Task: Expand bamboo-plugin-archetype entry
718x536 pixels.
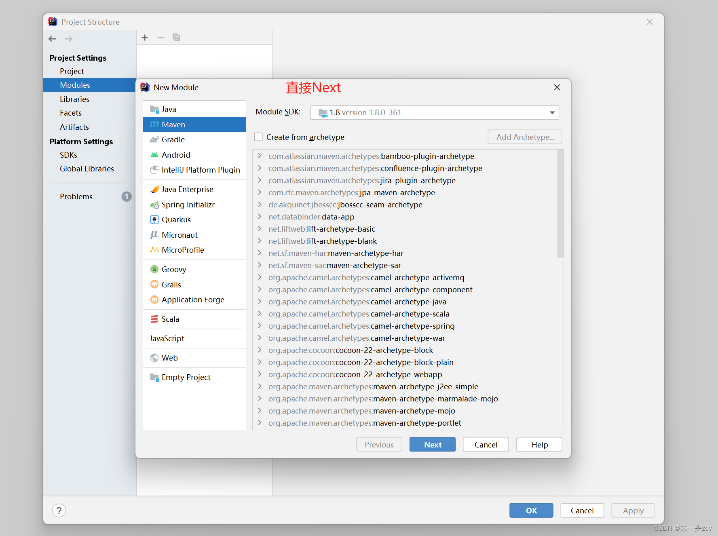Action: (x=260, y=156)
